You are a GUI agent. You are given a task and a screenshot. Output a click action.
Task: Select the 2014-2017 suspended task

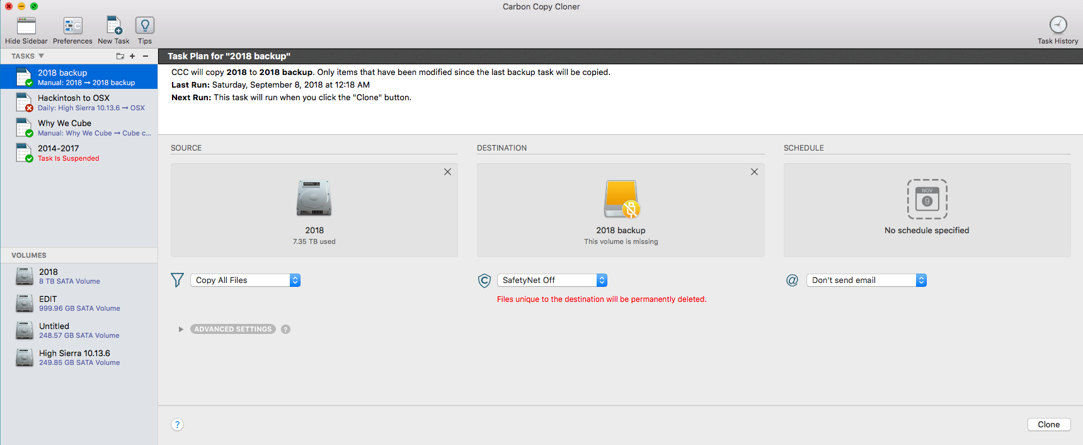pyautogui.click(x=79, y=153)
